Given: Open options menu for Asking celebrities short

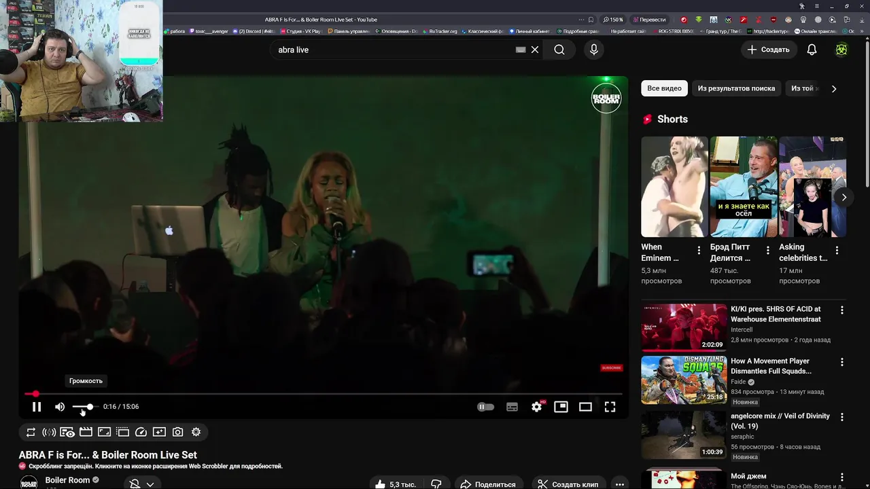Looking at the screenshot, I should click(x=837, y=251).
